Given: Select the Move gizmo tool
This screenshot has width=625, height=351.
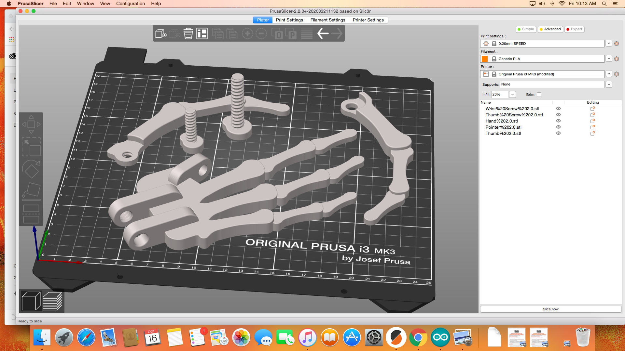Looking at the screenshot, I should 31,124.
